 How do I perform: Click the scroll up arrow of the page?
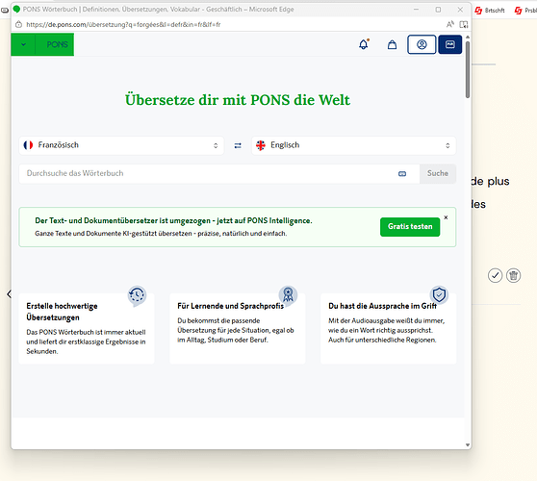click(x=468, y=37)
